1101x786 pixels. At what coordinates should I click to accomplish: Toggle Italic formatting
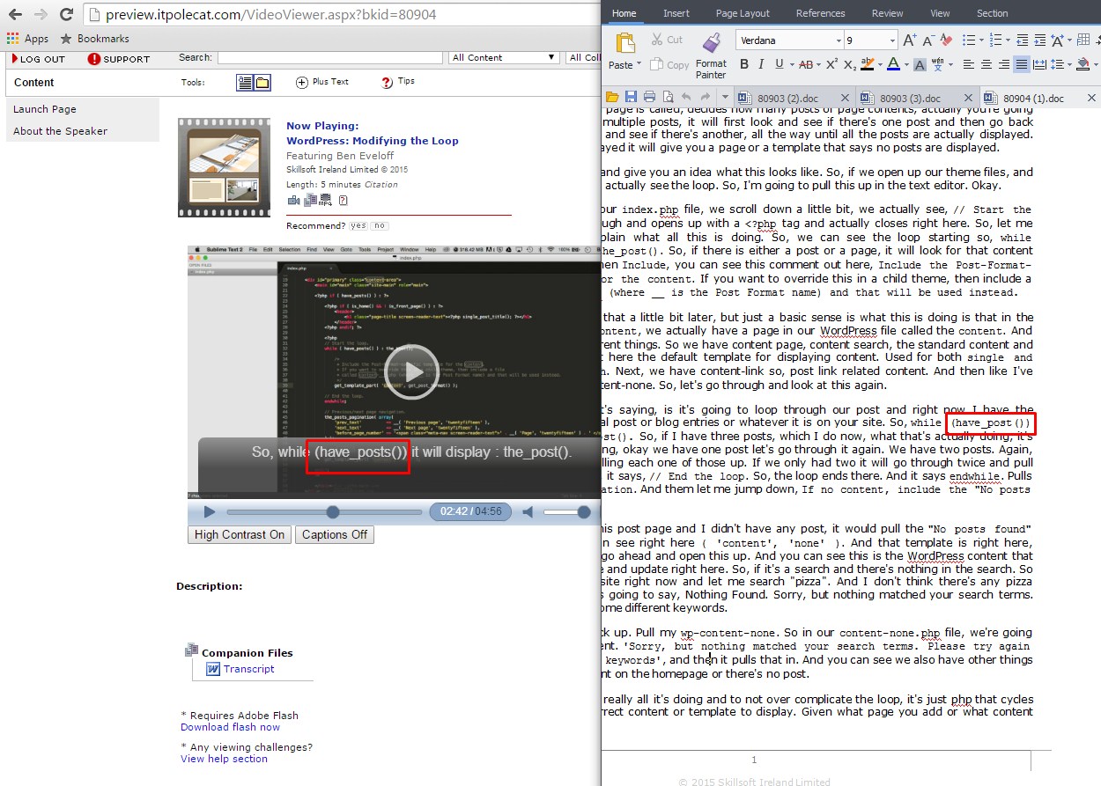(762, 64)
